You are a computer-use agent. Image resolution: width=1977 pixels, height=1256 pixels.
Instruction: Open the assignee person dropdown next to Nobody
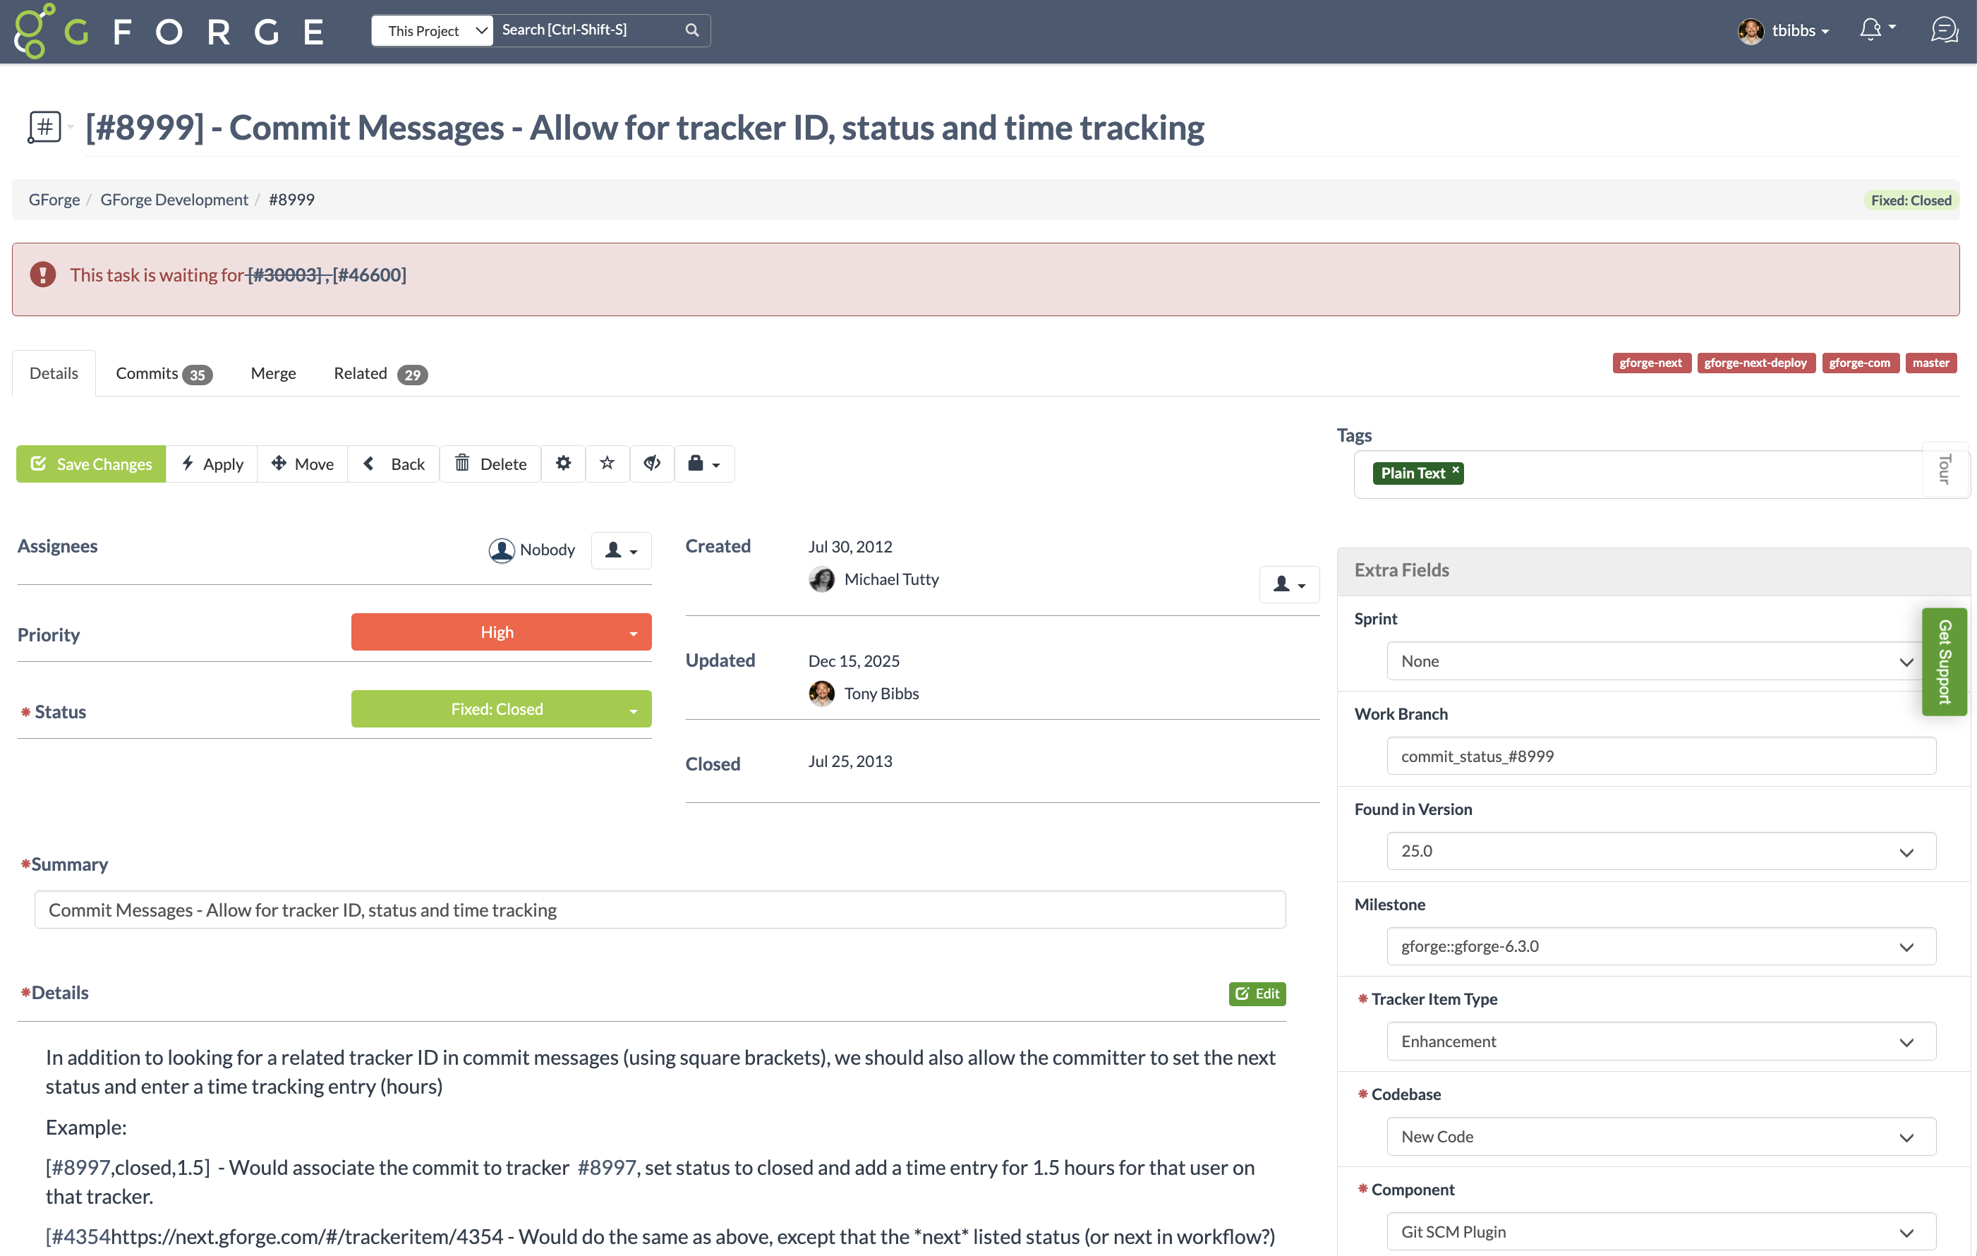pyautogui.click(x=621, y=550)
